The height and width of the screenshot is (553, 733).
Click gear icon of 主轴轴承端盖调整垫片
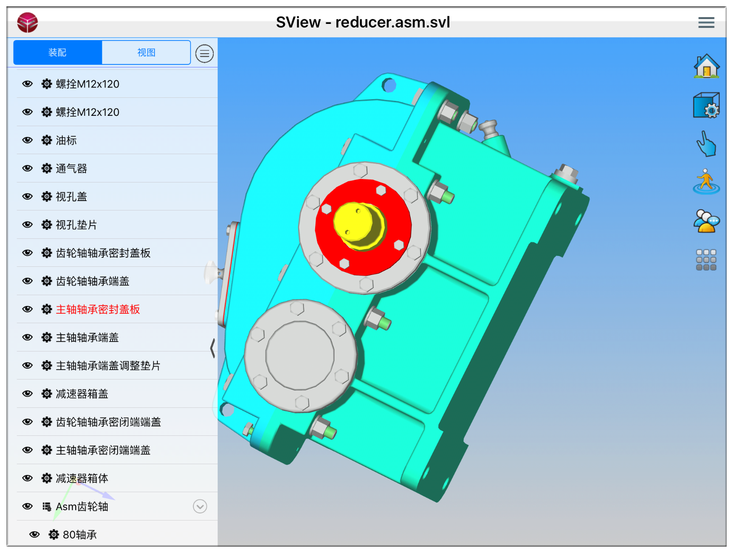46,366
